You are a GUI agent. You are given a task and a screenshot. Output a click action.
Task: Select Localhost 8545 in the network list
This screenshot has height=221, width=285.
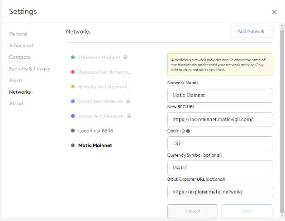95,130
